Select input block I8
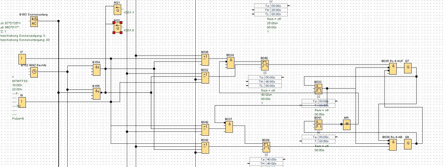This screenshot has width=444, height=167. [x=22, y=102]
